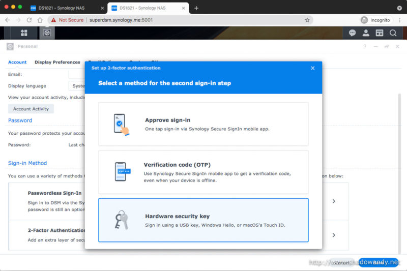Open the DSM Main Menu grid icon
407x271 pixels.
click(x=24, y=33)
